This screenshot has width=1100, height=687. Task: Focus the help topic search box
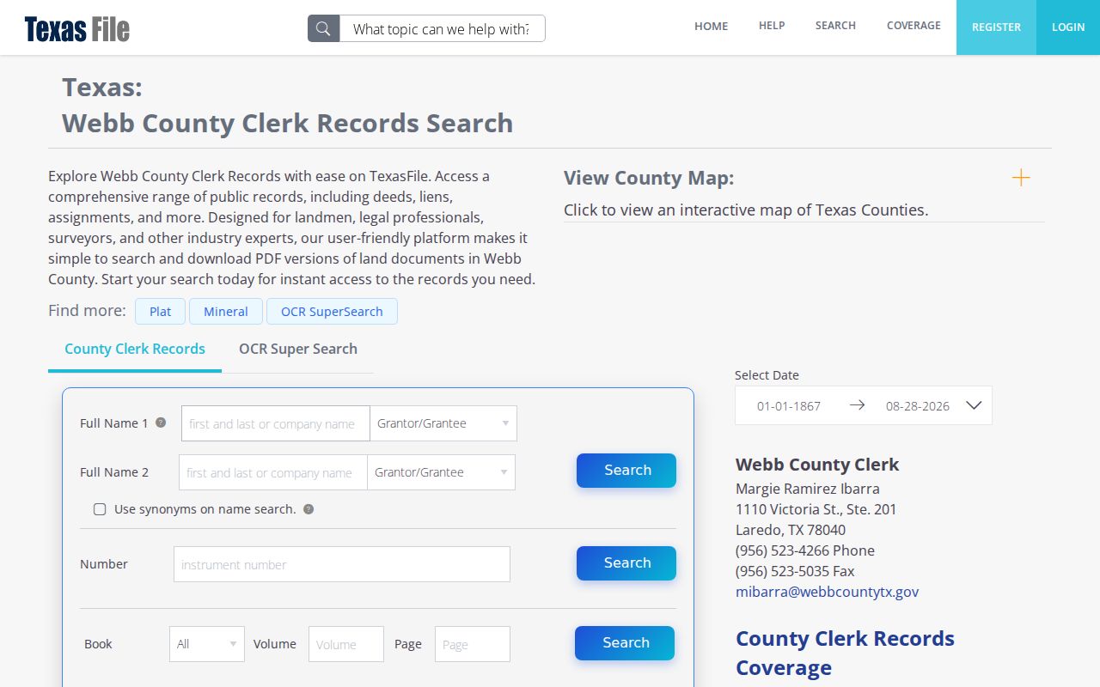442,28
